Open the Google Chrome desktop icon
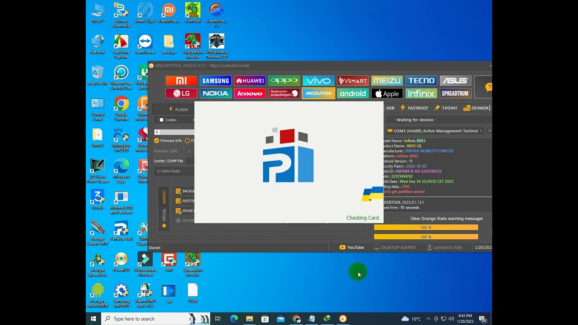The image size is (578, 325). 121,109
